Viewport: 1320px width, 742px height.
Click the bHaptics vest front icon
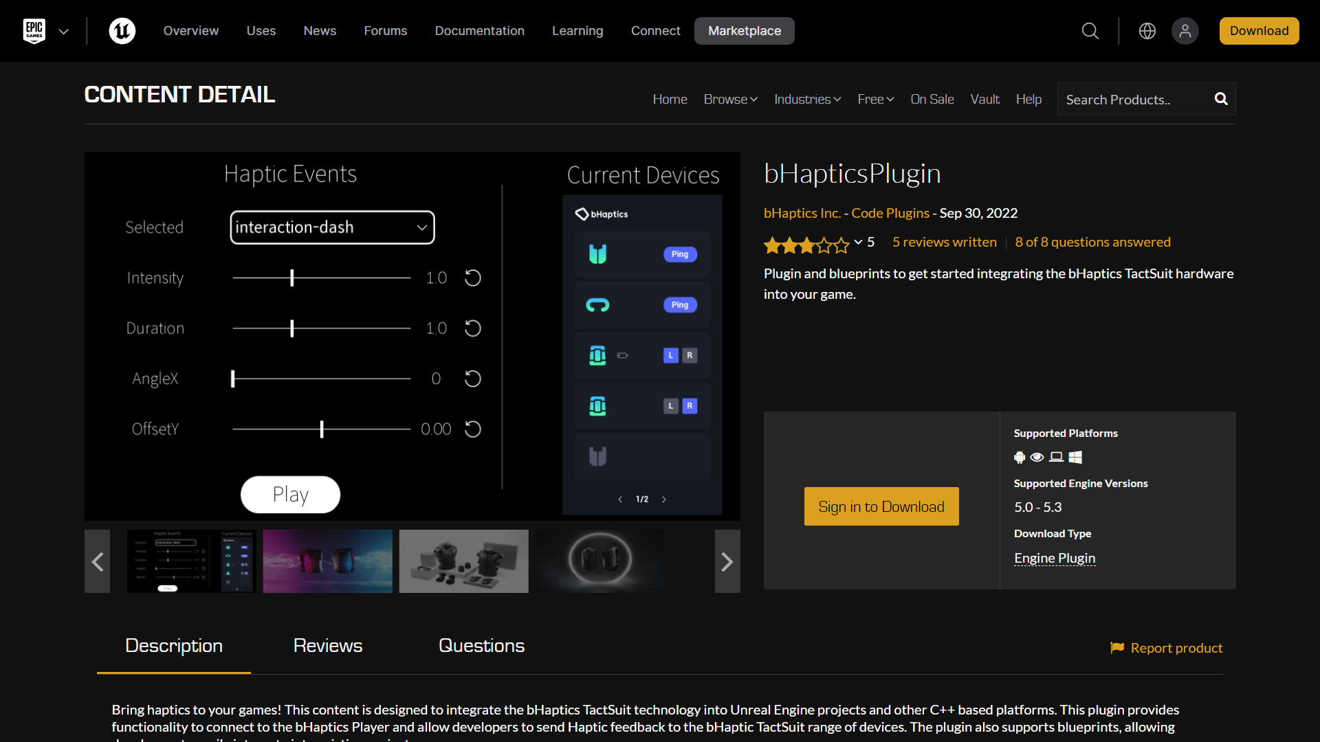tap(597, 255)
